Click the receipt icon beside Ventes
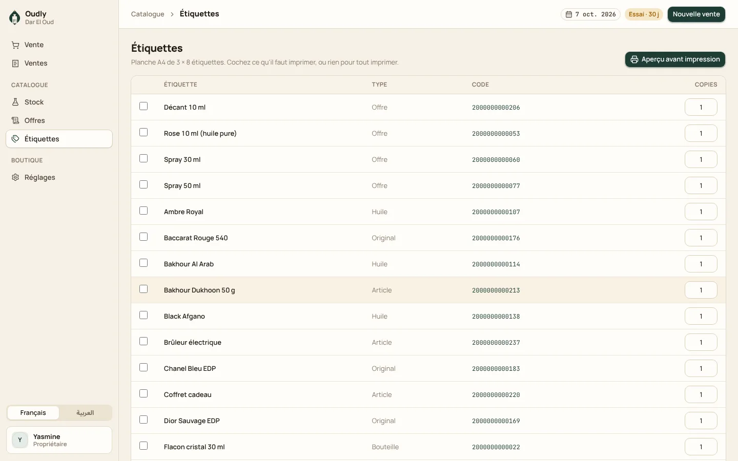Screen dimensions: 738x461 pos(15,64)
